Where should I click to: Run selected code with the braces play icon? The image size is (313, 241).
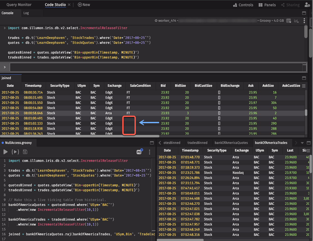(x=15, y=152)
